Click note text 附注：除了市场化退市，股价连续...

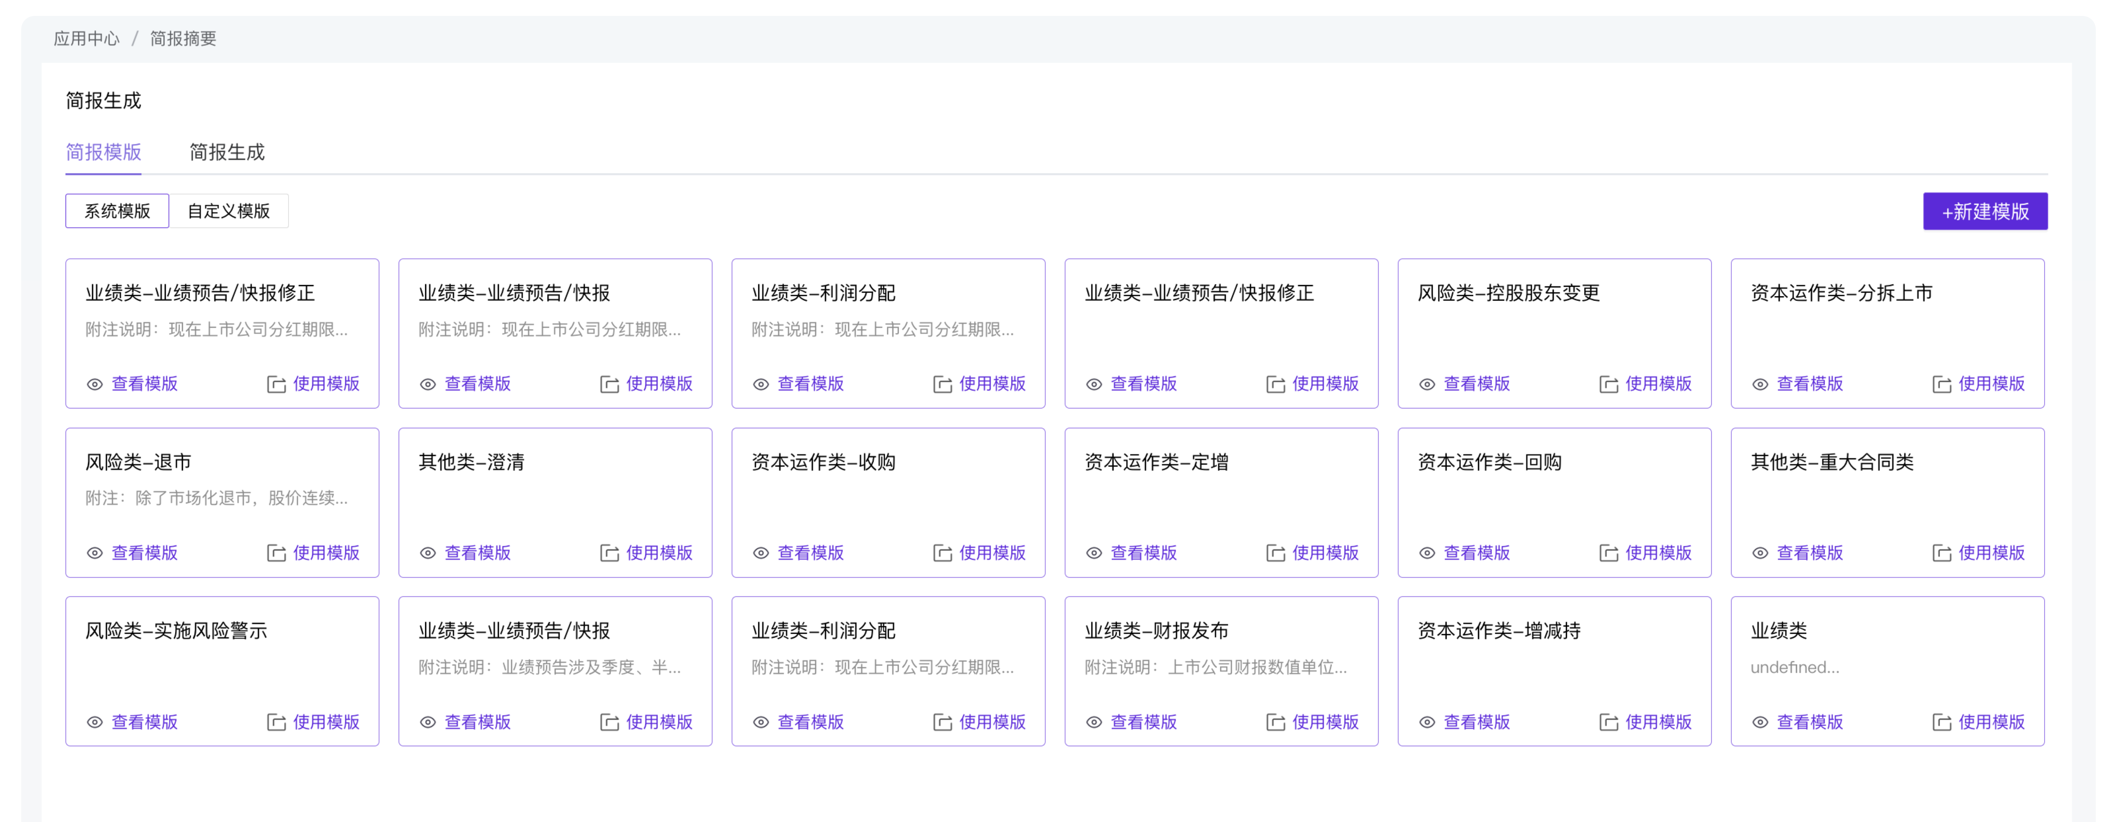[x=216, y=498]
